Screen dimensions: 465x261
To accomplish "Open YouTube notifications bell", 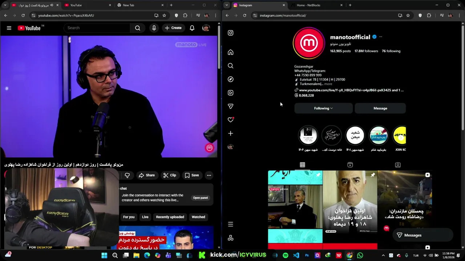I will click(x=192, y=28).
